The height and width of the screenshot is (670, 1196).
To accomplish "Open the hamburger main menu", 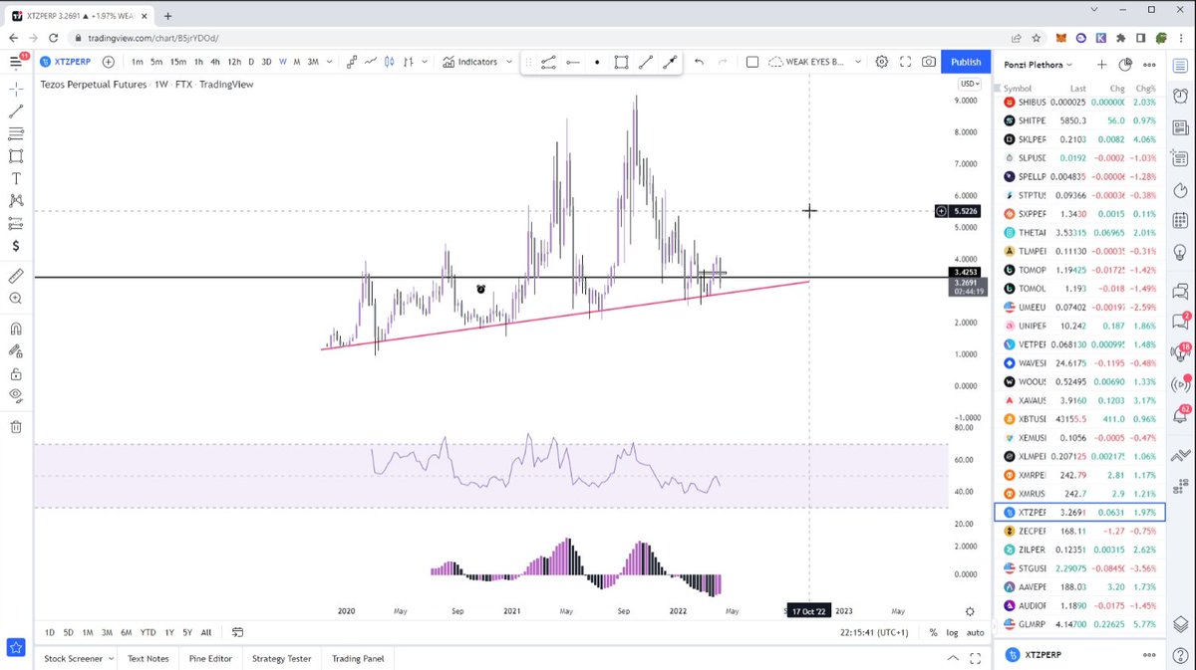I will point(16,62).
